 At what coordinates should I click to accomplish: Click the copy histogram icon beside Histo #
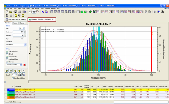pos(23,75)
